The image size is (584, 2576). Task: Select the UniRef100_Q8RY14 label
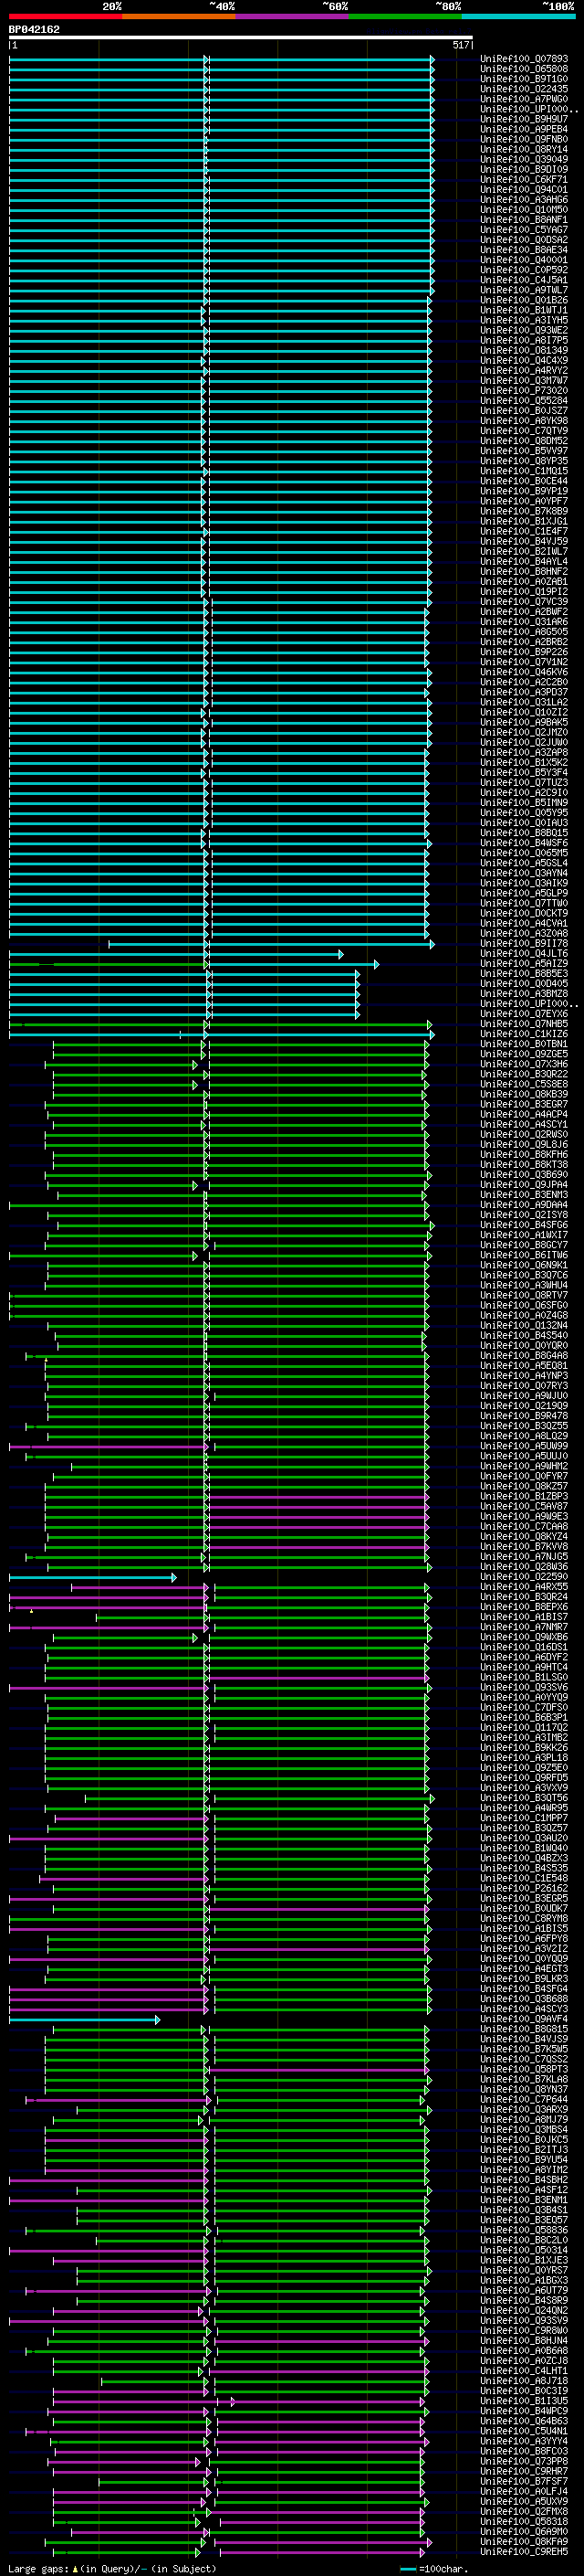(524, 149)
